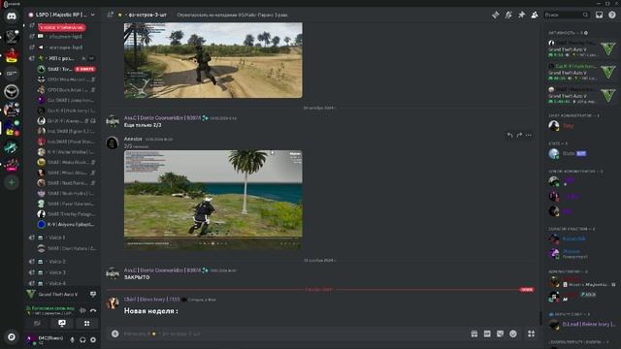621x349 pixels.
Task: Click the search field in header
Action: pos(567,15)
